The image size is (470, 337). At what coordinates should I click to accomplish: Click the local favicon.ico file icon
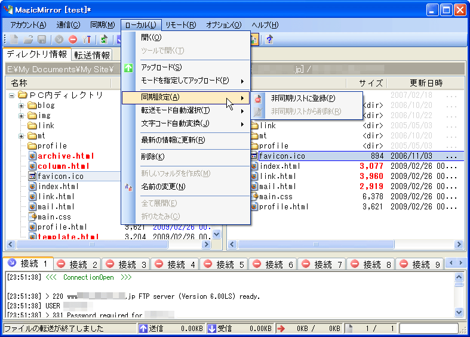coord(32,177)
